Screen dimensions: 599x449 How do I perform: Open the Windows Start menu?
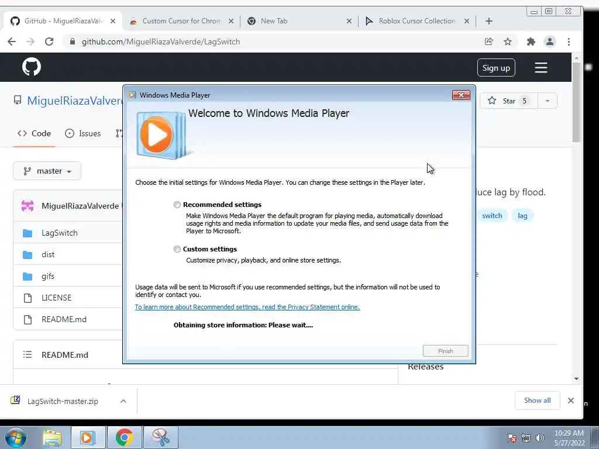[x=16, y=437]
